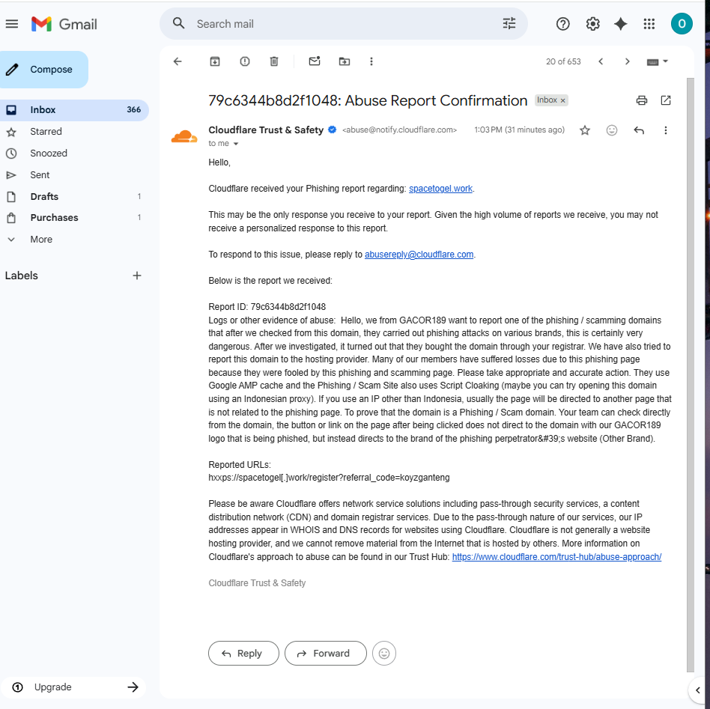Click '20 of 653' counter text
The width and height of the screenshot is (710, 709).
(x=563, y=61)
